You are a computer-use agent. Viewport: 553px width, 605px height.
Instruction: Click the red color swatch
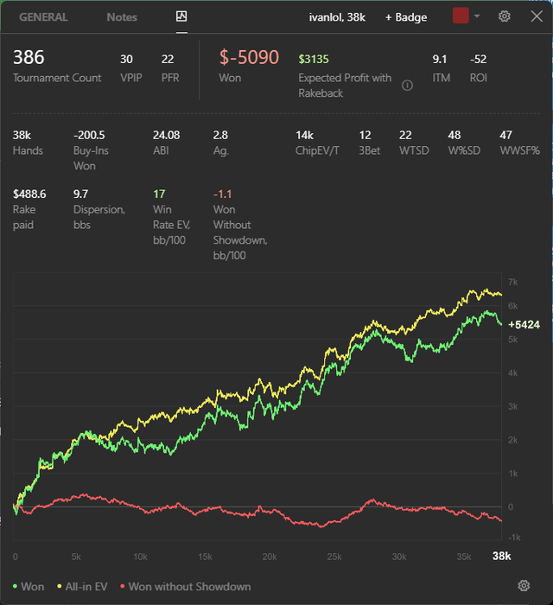click(x=461, y=16)
